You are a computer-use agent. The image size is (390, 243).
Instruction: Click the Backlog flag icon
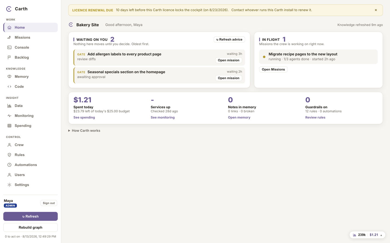pyautogui.click(x=9, y=58)
